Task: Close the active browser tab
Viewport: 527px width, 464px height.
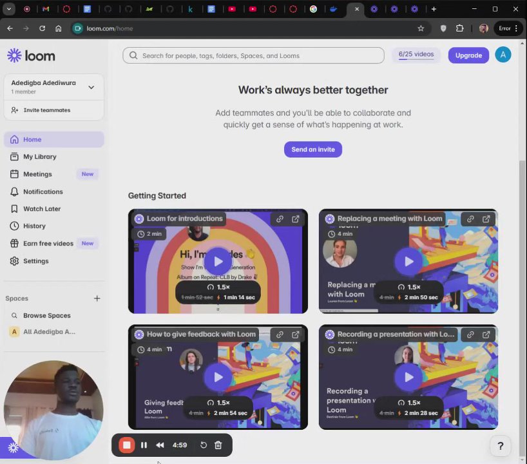Action: point(357,9)
